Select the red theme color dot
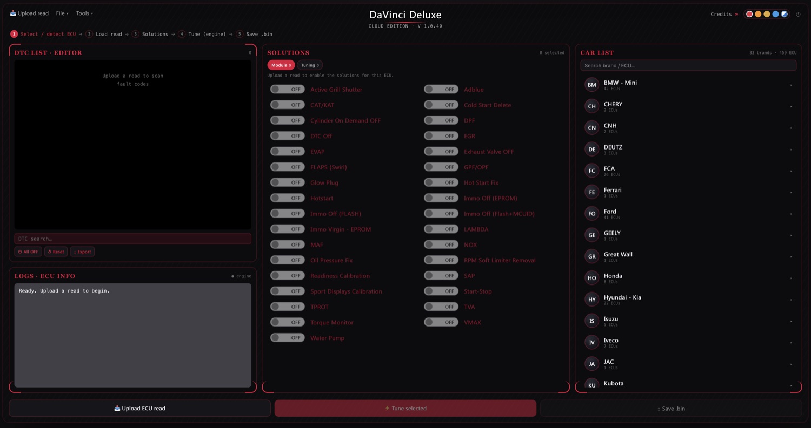Image resolution: width=811 pixels, height=428 pixels. pyautogui.click(x=749, y=15)
